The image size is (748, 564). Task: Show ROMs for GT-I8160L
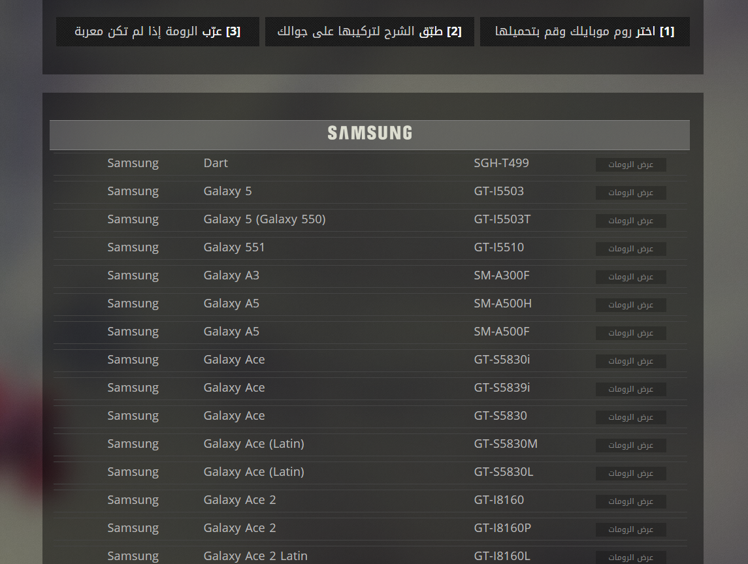click(x=630, y=558)
